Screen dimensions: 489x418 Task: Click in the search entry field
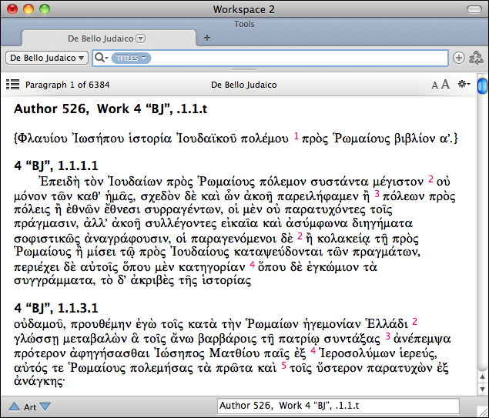click(x=296, y=58)
